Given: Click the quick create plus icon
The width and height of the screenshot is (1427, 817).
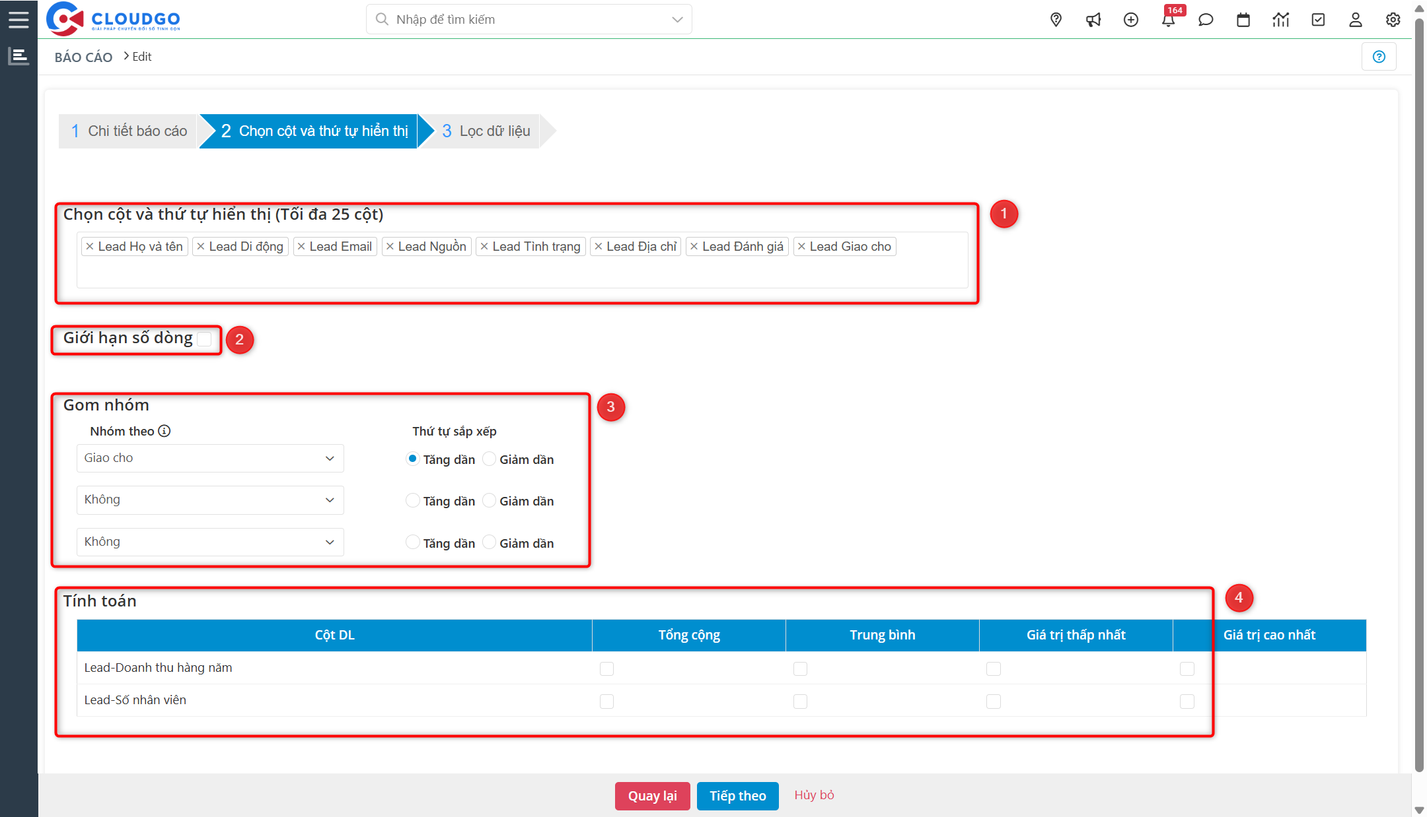Looking at the screenshot, I should point(1131,20).
